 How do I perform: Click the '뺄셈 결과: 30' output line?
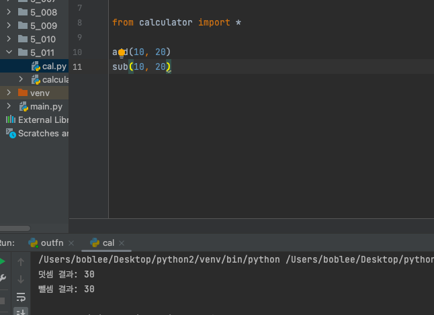67,289
